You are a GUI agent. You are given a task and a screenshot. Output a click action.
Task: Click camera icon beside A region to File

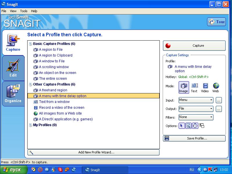point(36,50)
